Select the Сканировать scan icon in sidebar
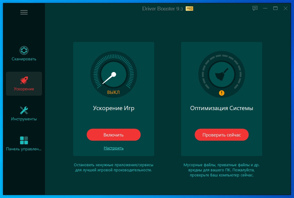 point(24,50)
